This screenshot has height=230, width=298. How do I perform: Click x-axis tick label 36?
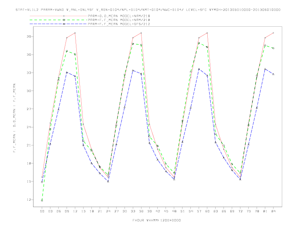coord(141,211)
